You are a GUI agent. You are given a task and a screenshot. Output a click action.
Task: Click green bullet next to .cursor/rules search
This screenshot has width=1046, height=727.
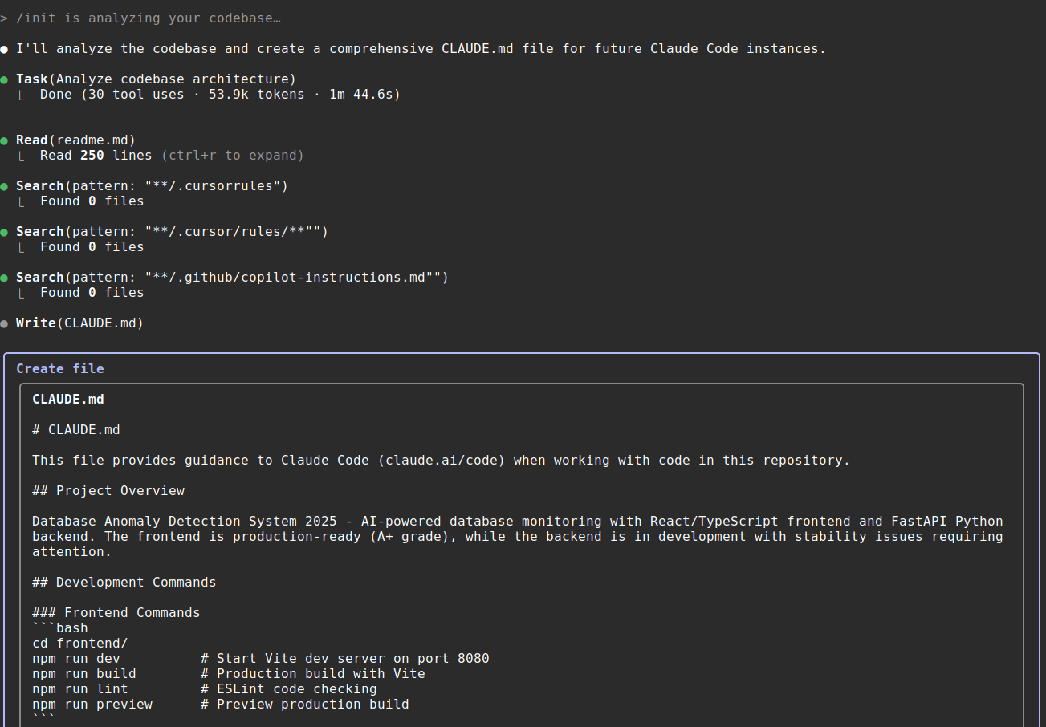click(4, 232)
